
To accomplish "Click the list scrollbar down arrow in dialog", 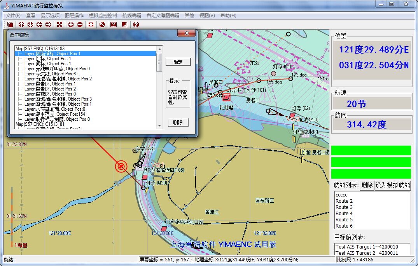I will (x=159, y=126).
